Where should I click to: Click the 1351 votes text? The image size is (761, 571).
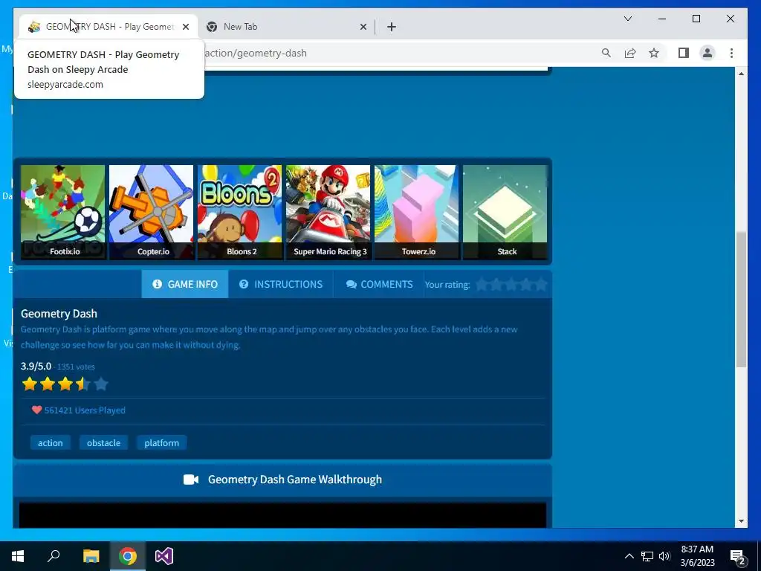coord(77,367)
